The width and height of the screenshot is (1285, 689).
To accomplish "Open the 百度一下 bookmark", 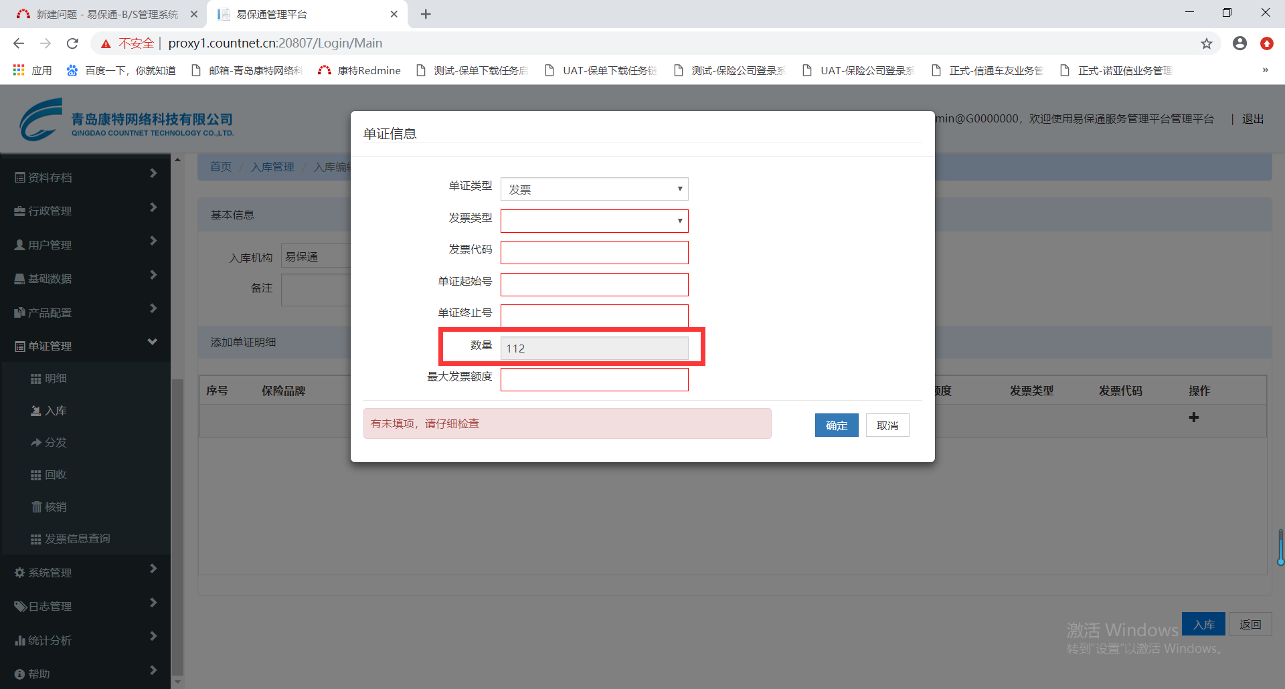I will click(x=121, y=70).
